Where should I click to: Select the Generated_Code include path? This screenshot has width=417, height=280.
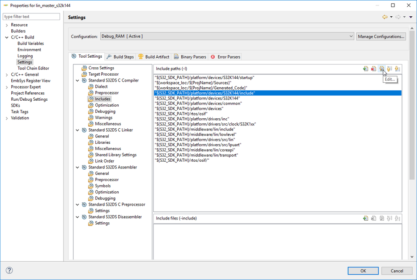pyautogui.click(x=277, y=88)
